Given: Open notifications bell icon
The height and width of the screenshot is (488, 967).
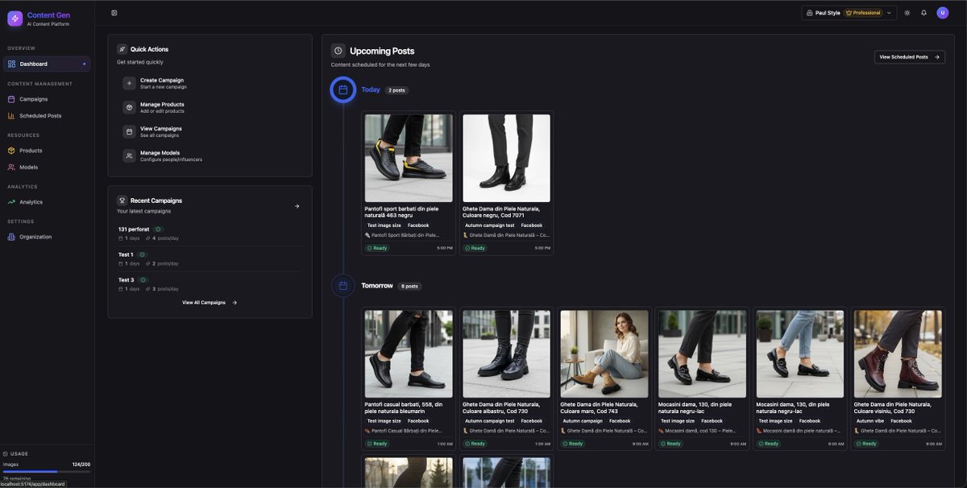Looking at the screenshot, I should pyautogui.click(x=923, y=13).
